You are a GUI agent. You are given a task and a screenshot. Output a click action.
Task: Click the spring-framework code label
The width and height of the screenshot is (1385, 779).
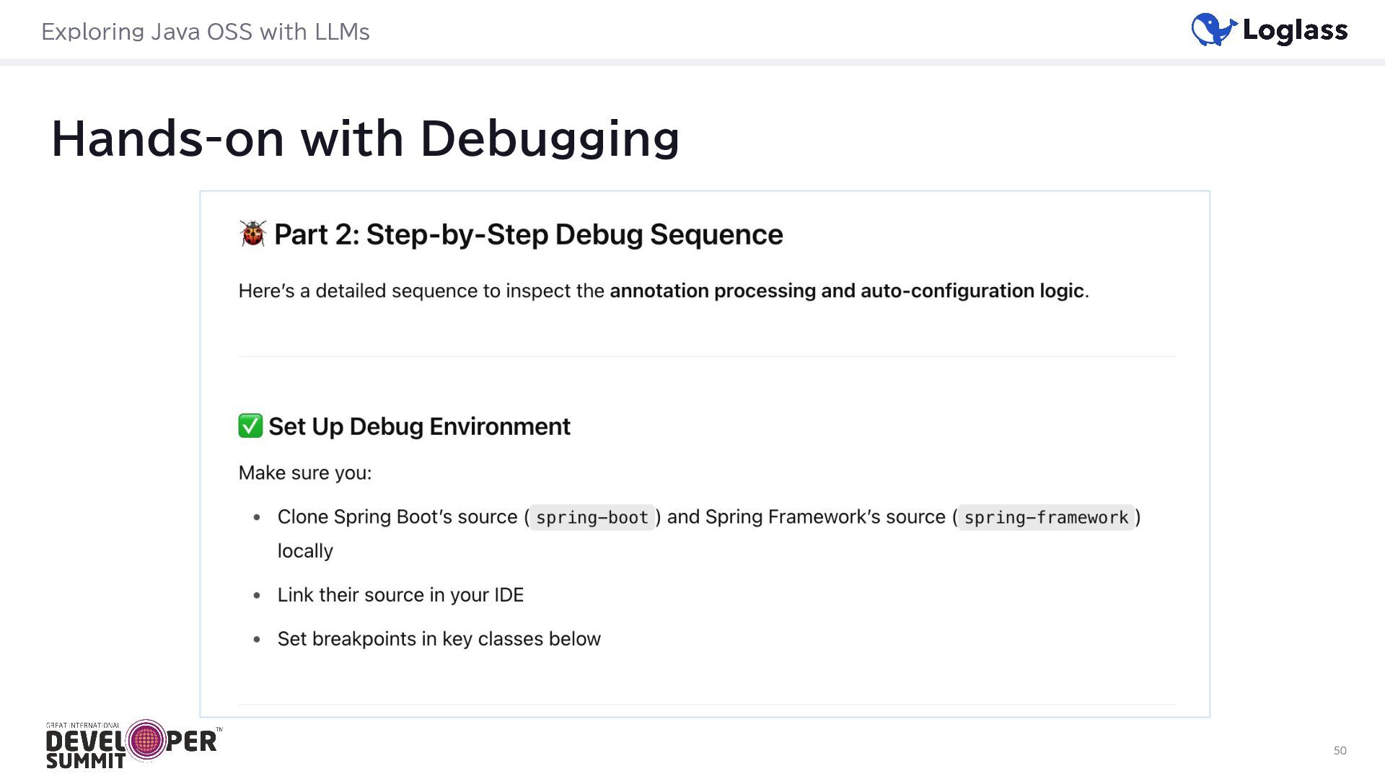click(x=1045, y=518)
